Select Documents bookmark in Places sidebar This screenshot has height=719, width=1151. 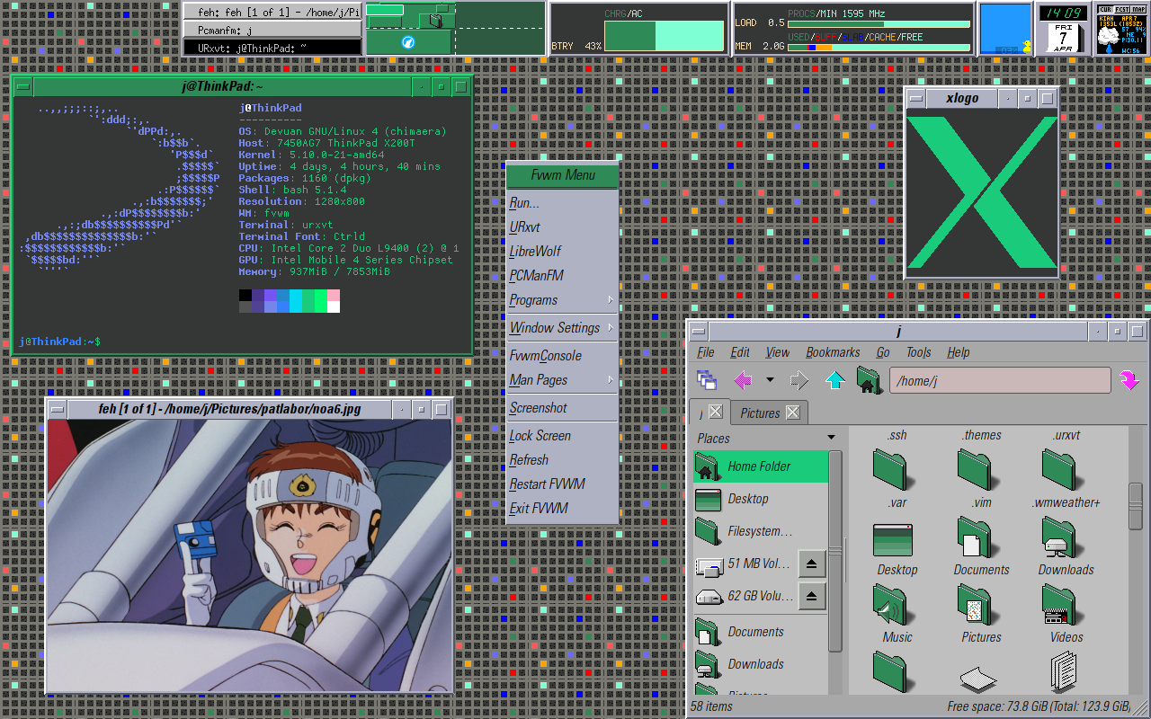[761, 632]
